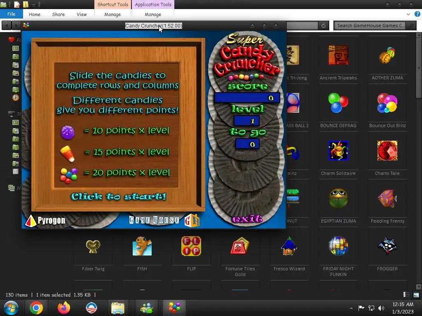Image resolution: width=422 pixels, height=316 pixels.
Task: Open the quick access toolbar dropdown
Action: point(34,5)
